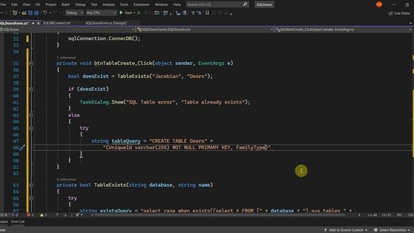This screenshot has width=414, height=233.
Task: Open the Build menu
Action: (x=65, y=5)
